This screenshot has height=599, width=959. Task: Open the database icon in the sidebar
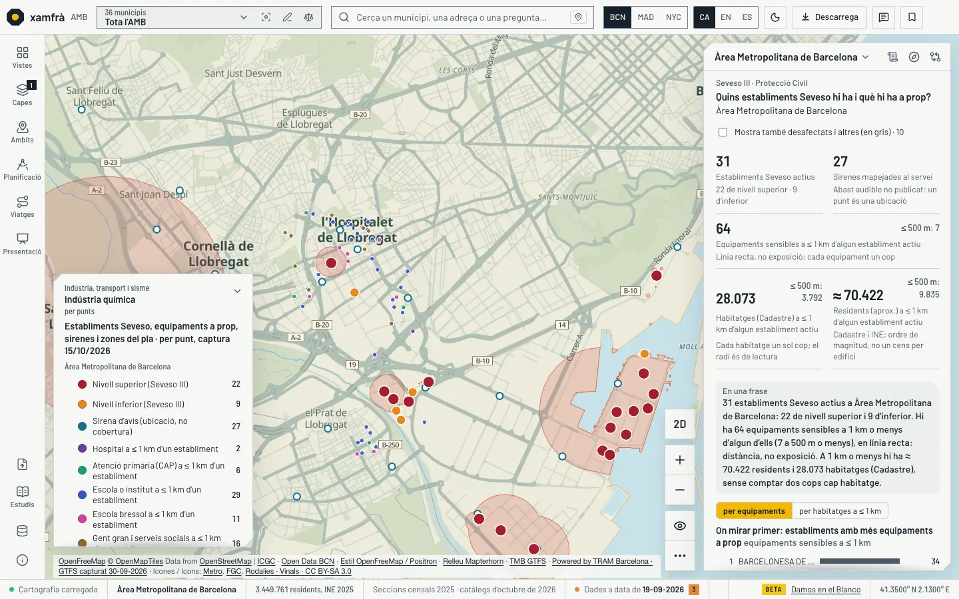tap(22, 531)
